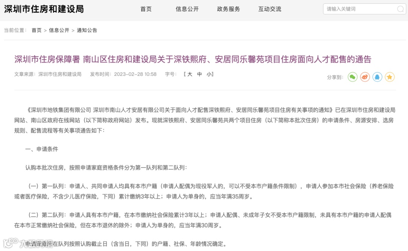408x251 pixels.
Task: Open the 信息公开 navigation menu item
Action: point(187,9)
